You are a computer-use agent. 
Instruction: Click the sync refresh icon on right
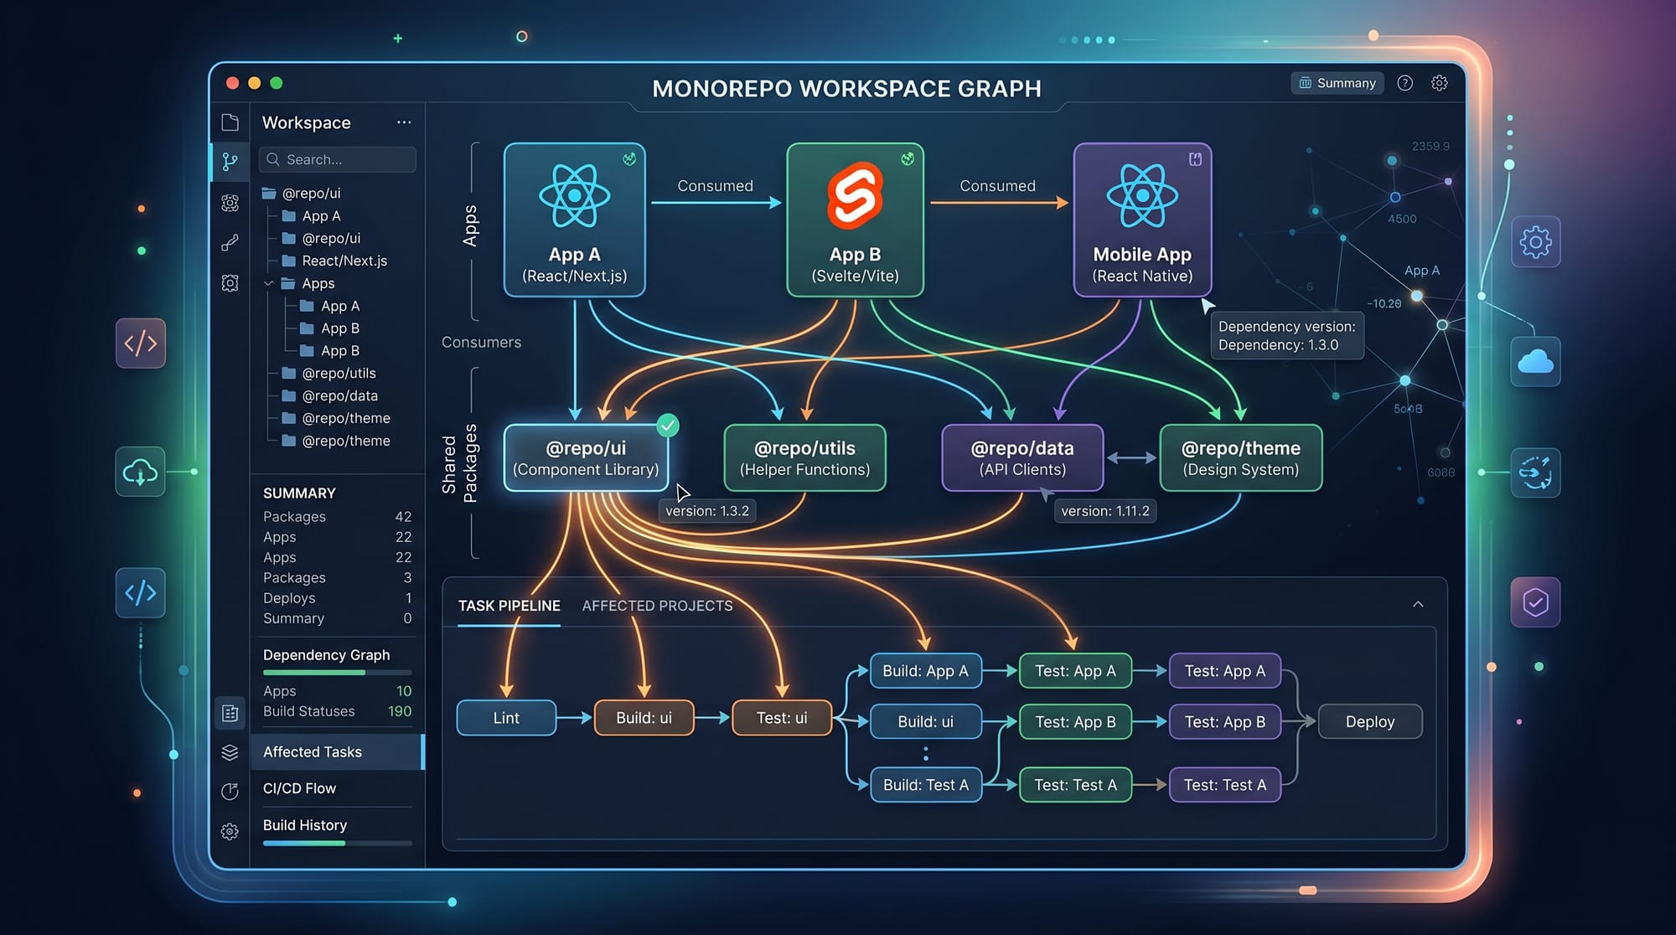[1535, 473]
